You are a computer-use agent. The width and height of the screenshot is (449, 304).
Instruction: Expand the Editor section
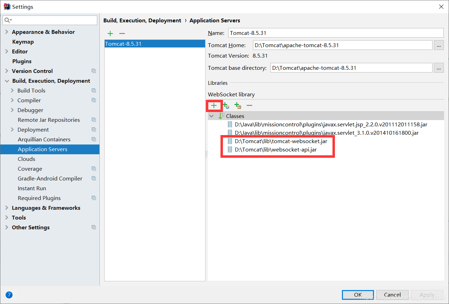(7, 51)
